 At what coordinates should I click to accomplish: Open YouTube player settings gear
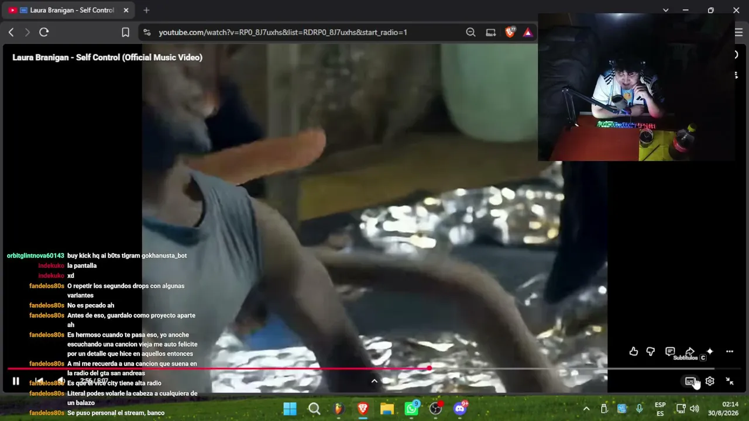(710, 381)
